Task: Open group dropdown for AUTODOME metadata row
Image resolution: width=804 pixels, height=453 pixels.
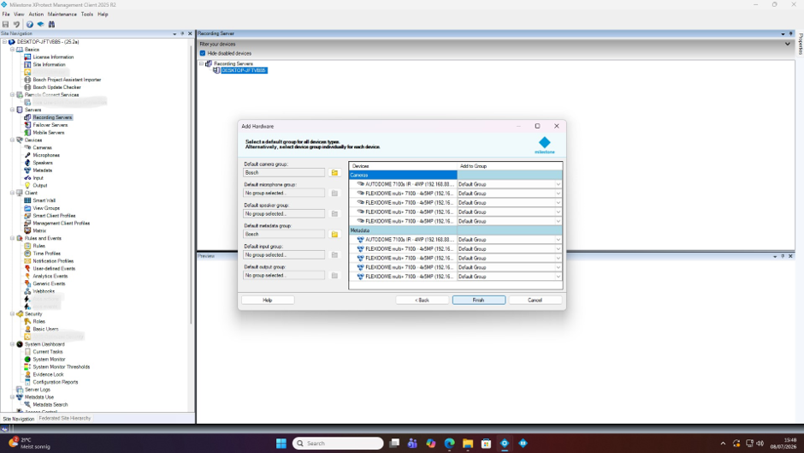Action: [558, 240]
